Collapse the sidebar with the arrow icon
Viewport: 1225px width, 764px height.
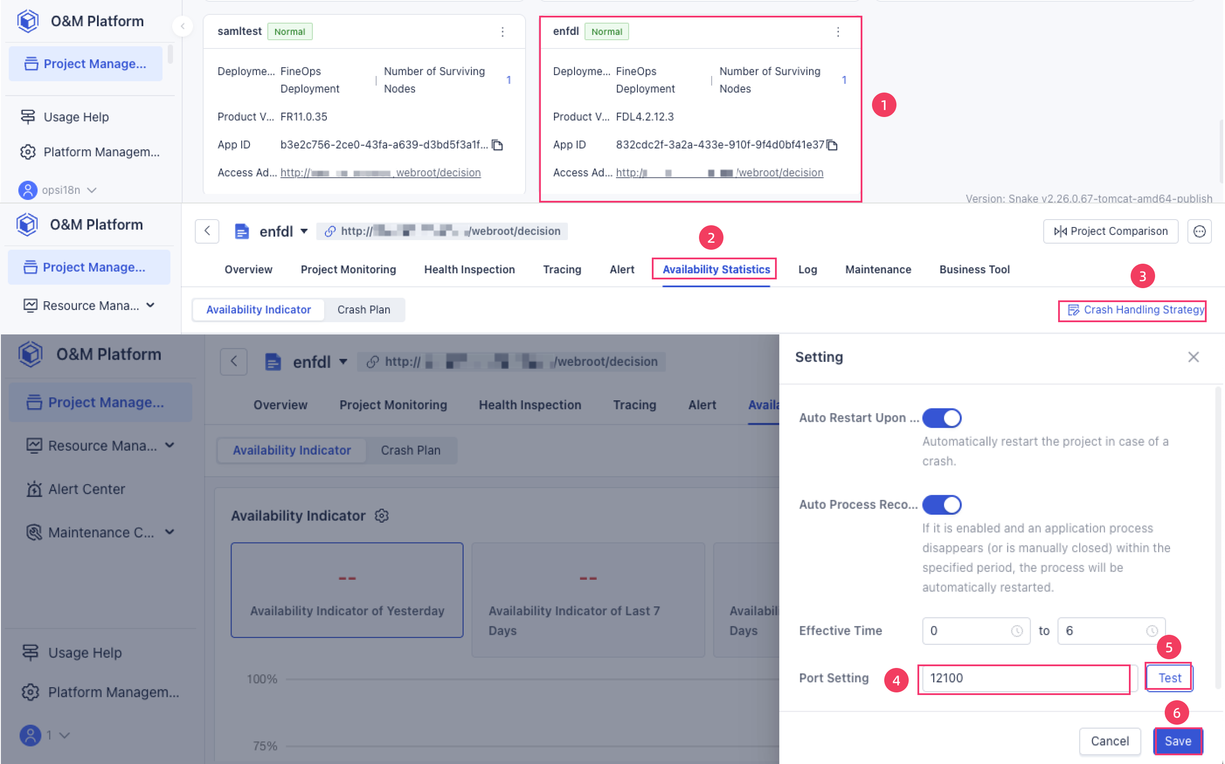coord(183,26)
